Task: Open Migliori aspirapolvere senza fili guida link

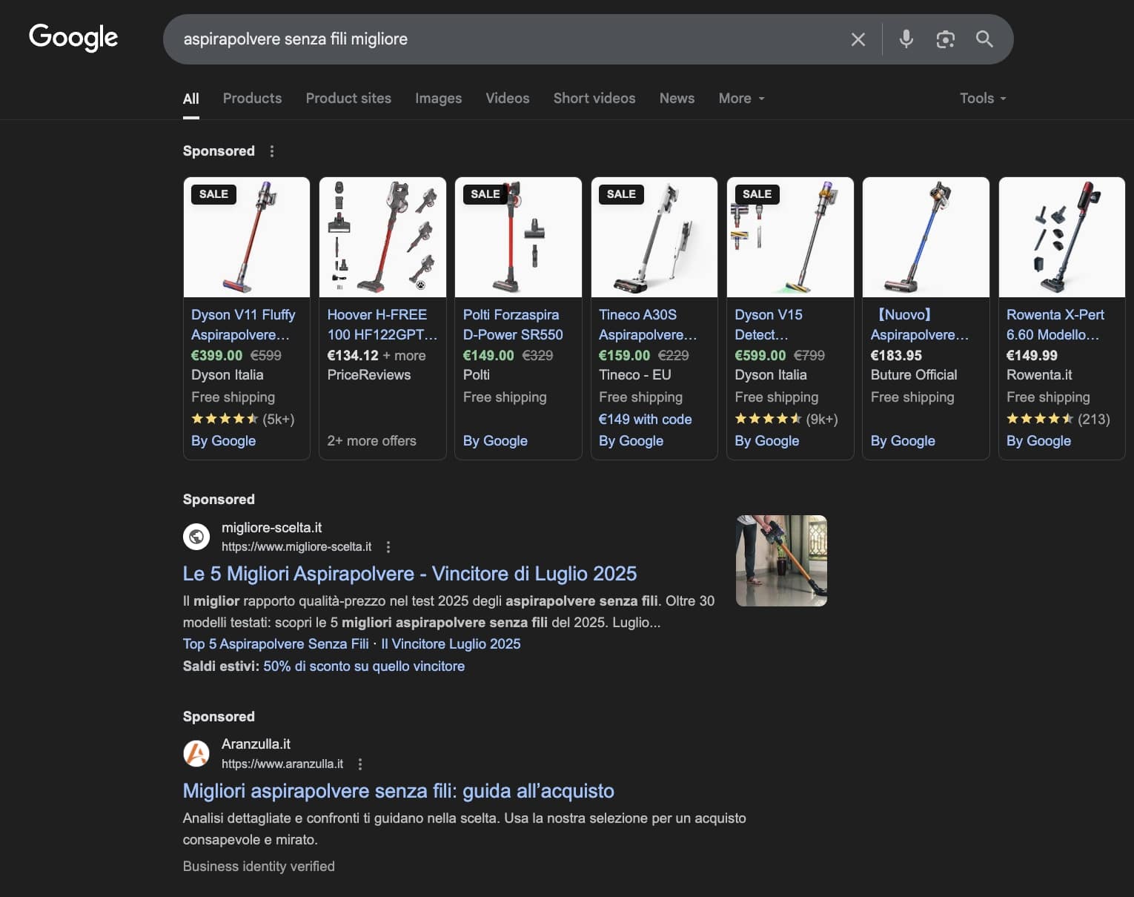Action: [x=398, y=791]
